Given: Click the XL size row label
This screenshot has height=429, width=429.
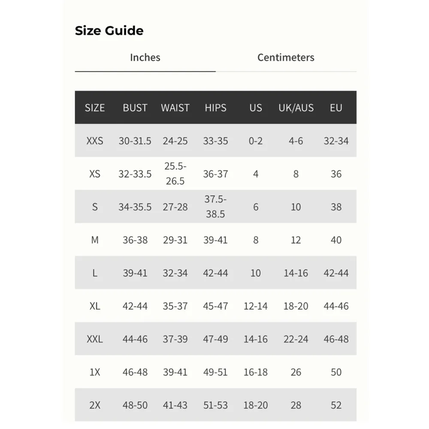Looking at the screenshot, I should coord(95,306).
